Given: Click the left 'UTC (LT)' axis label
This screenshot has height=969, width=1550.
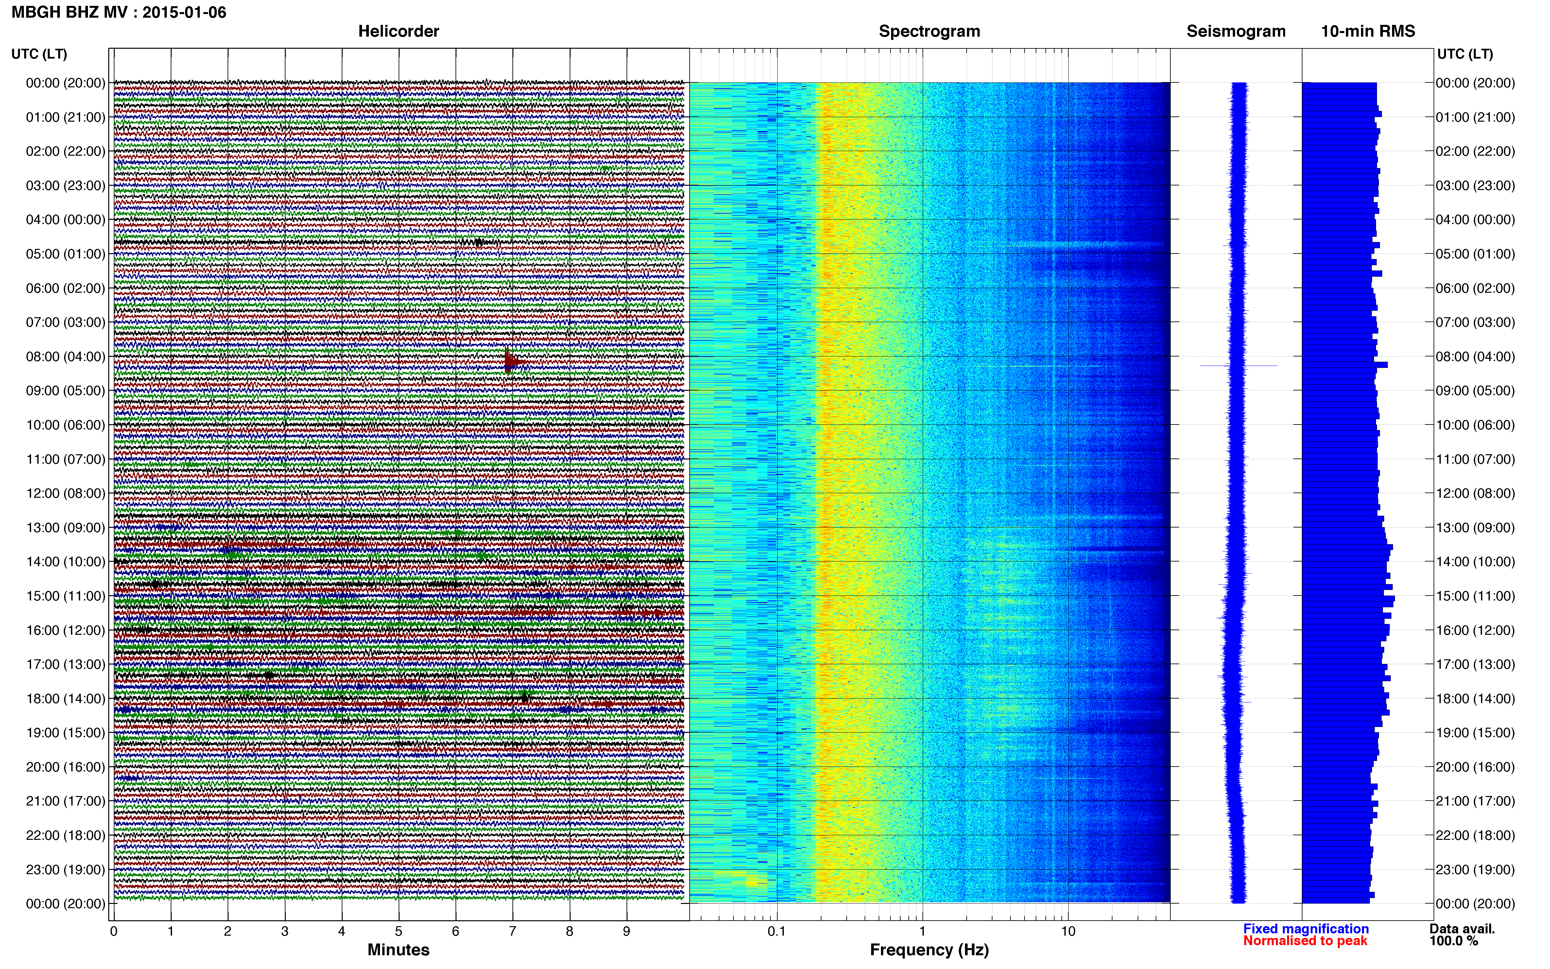Looking at the screenshot, I should (39, 54).
